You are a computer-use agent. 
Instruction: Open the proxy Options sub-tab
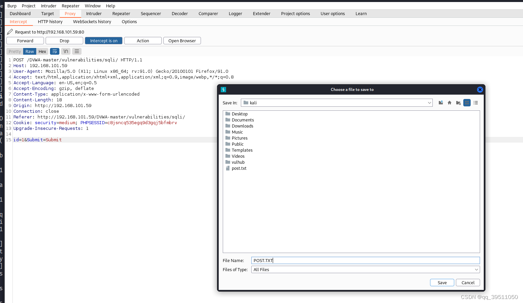(x=129, y=21)
